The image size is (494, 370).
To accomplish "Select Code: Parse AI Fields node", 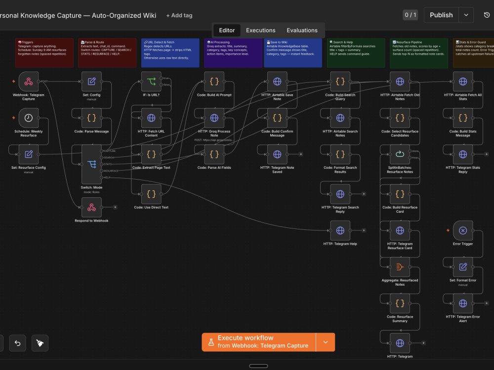I will point(214,154).
